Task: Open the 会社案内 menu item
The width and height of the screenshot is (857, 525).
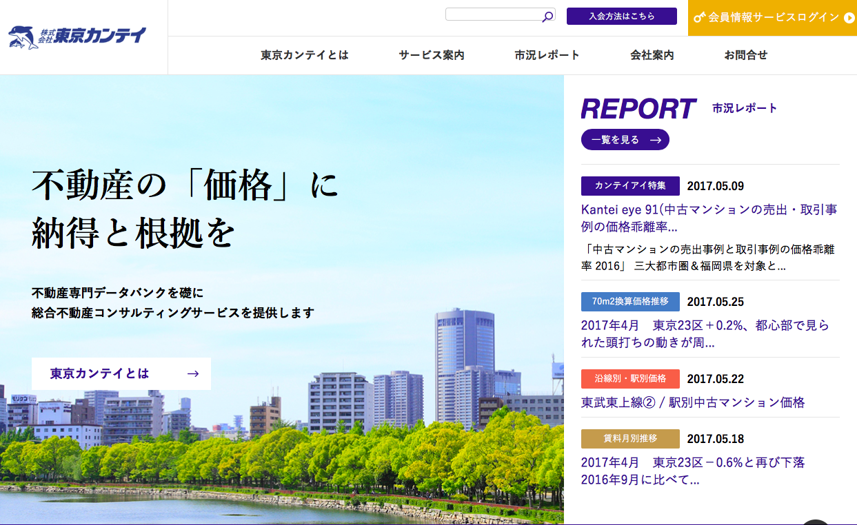Action: 652,55
